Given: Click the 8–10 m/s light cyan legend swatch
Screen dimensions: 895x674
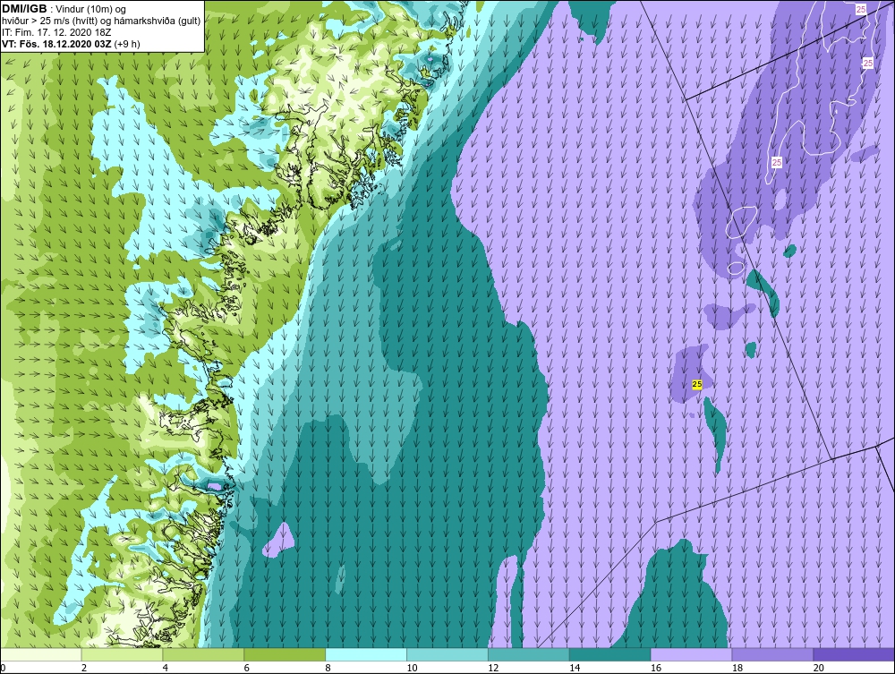Looking at the screenshot, I should tap(366, 654).
